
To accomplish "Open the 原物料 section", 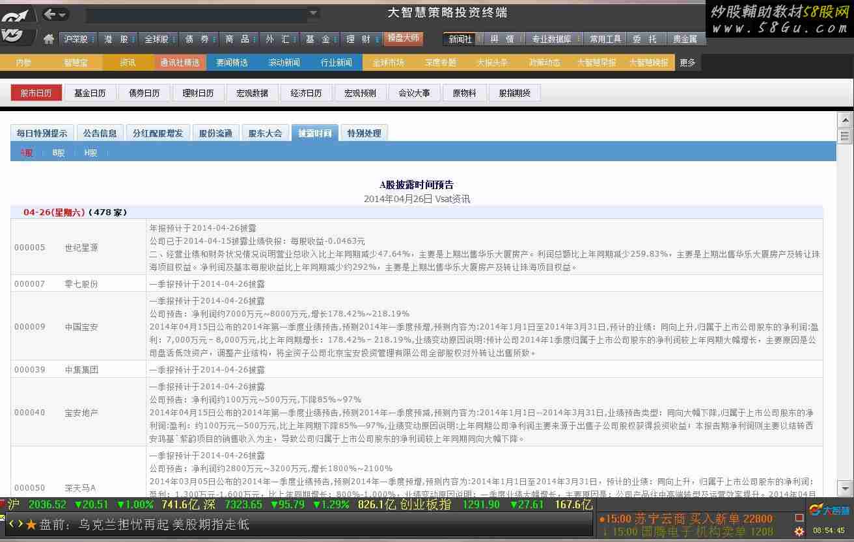I will (x=464, y=93).
